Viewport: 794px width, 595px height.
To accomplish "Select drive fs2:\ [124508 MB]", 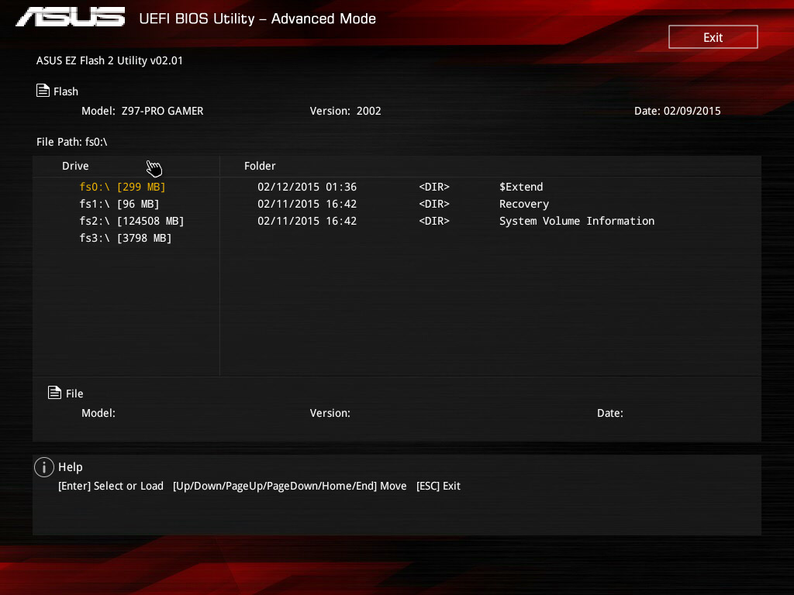I will [132, 221].
